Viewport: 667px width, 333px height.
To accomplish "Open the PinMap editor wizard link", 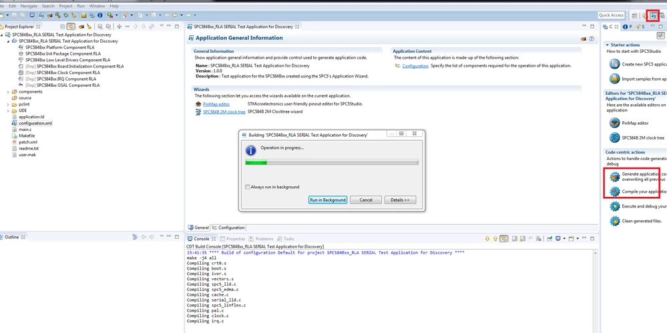I will coord(216,103).
